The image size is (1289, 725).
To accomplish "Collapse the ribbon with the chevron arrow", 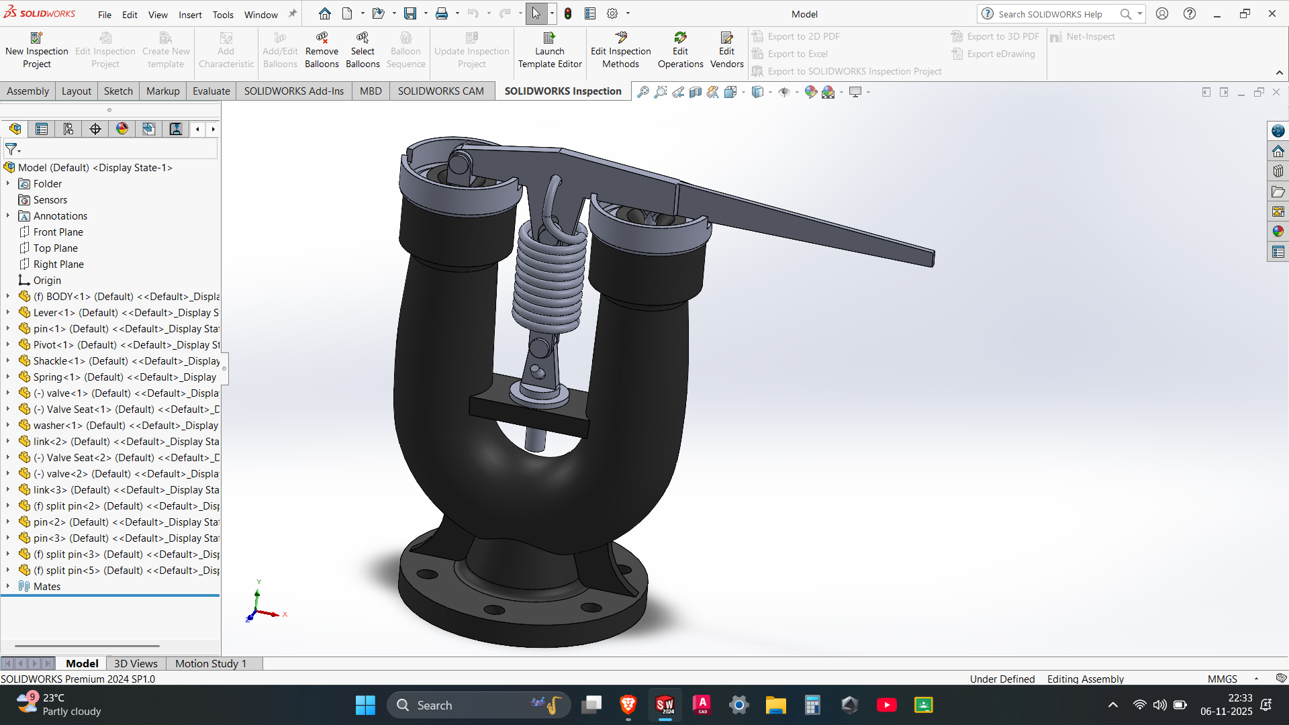I will tap(1279, 72).
